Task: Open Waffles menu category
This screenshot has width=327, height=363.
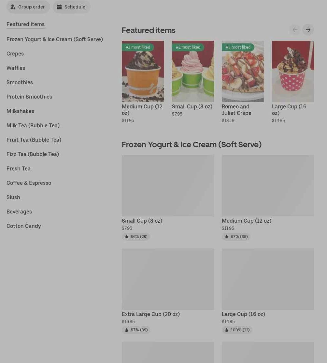Action: pyautogui.click(x=16, y=68)
